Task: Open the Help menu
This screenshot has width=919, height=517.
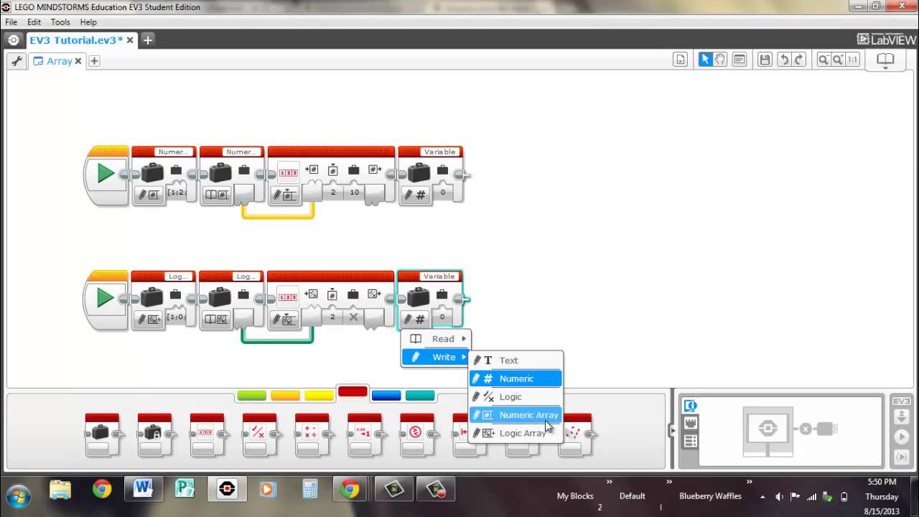Action: pos(88,22)
